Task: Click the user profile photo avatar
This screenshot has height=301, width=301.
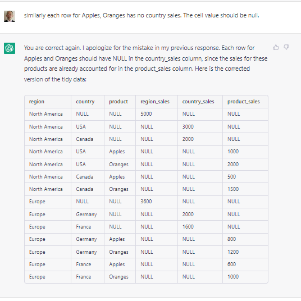Action: [10, 16]
